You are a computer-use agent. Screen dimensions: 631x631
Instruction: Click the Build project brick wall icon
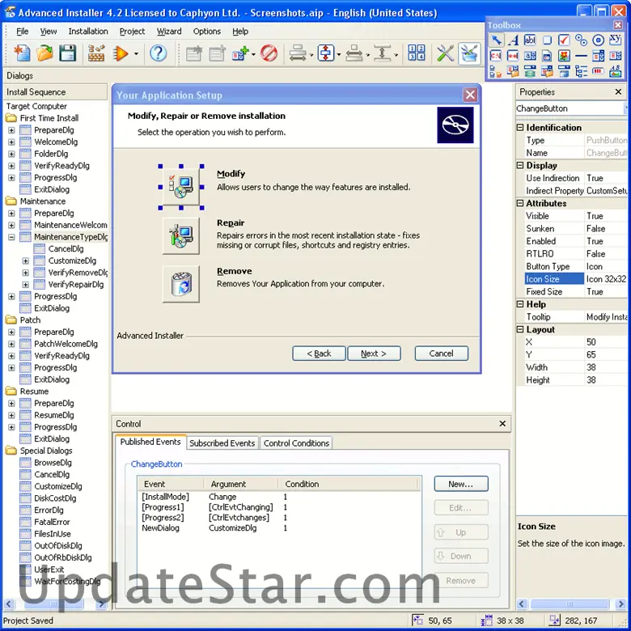(x=96, y=53)
